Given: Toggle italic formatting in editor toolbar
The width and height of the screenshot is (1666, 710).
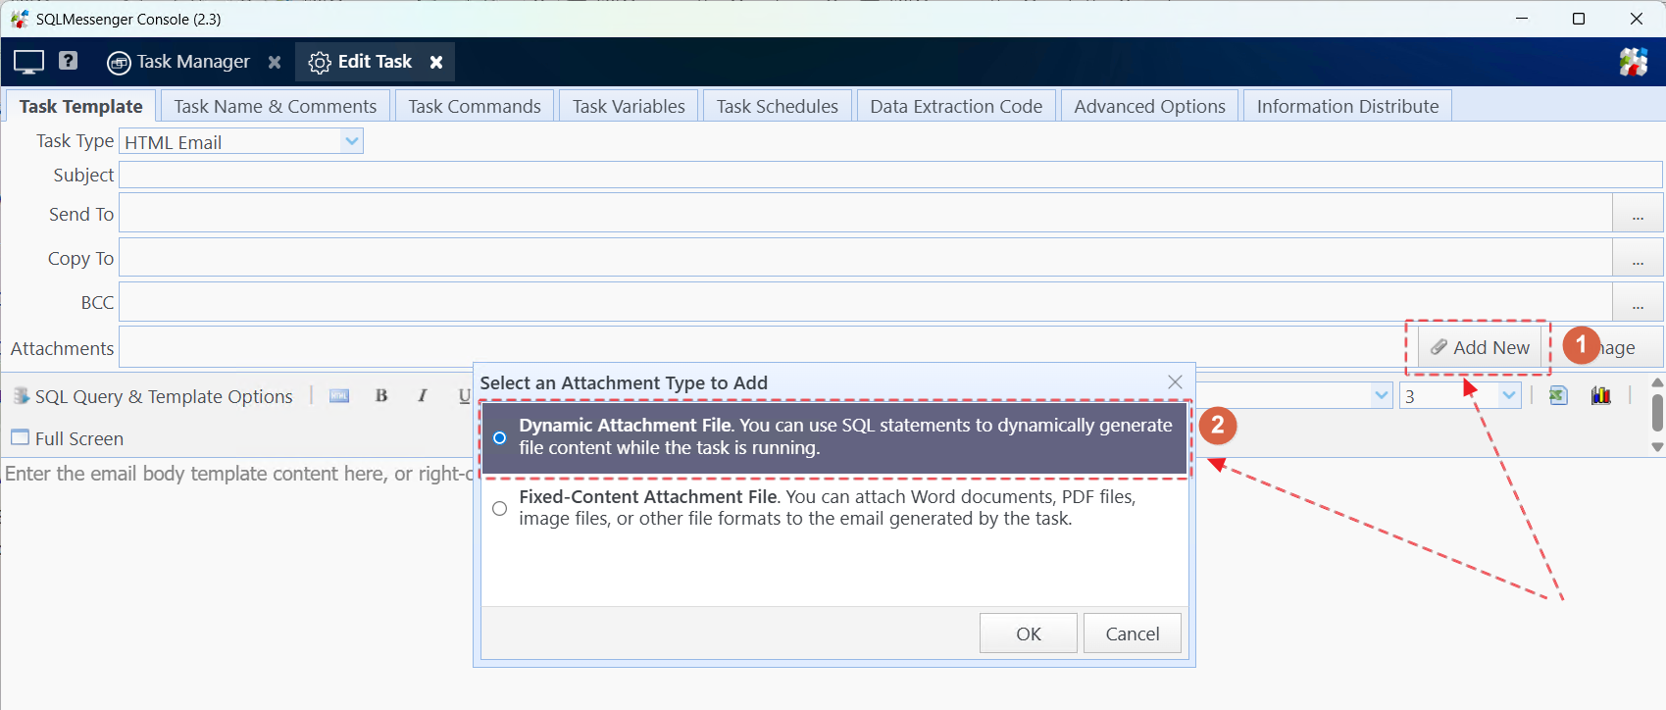Looking at the screenshot, I should click(423, 395).
